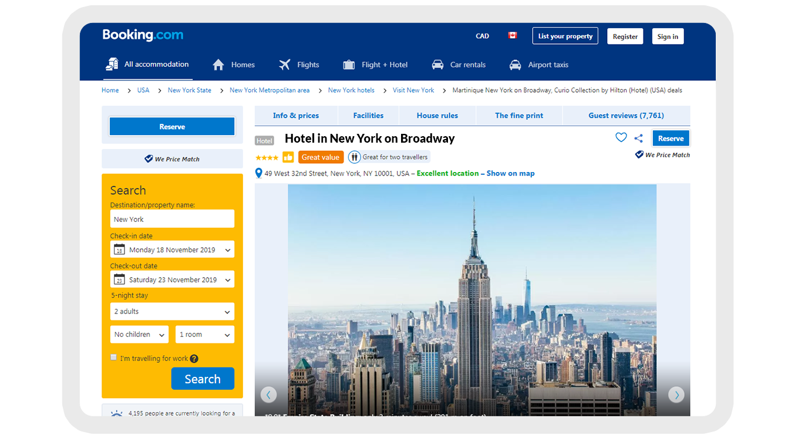
Task: Follow the Show on map link
Action: coord(510,173)
